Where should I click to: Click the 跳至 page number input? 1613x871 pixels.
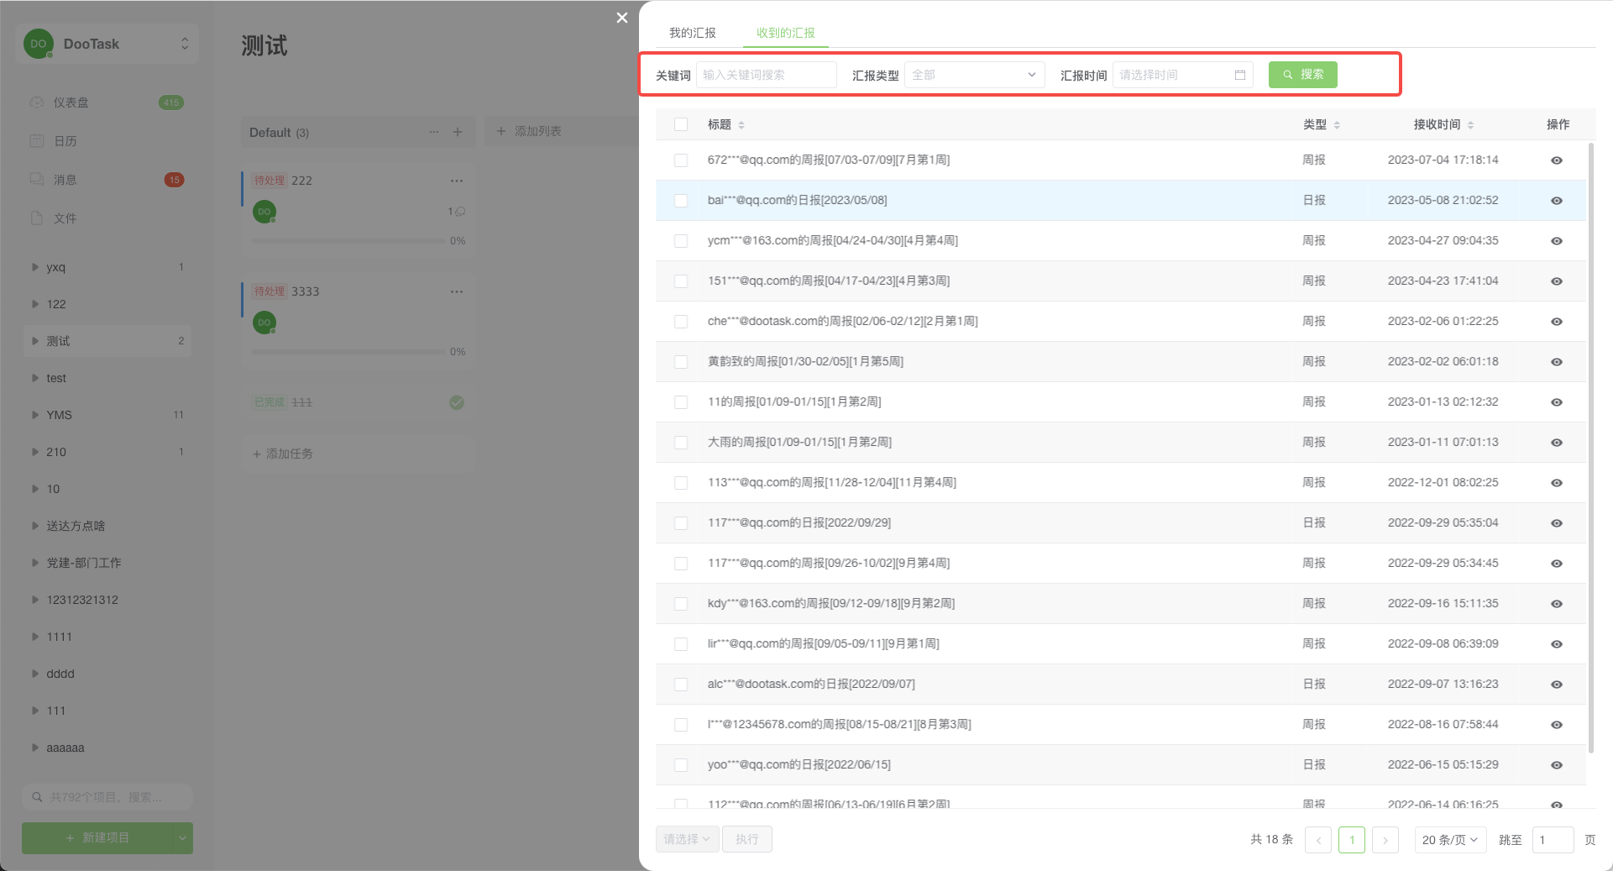pyautogui.click(x=1553, y=839)
